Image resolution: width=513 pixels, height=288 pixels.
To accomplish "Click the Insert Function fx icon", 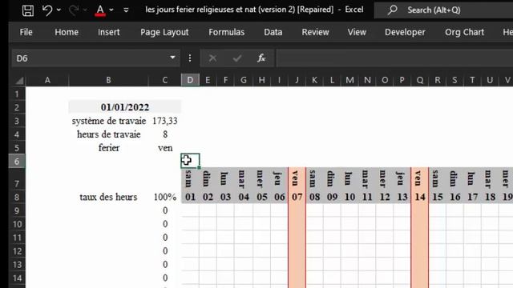I will [261, 58].
